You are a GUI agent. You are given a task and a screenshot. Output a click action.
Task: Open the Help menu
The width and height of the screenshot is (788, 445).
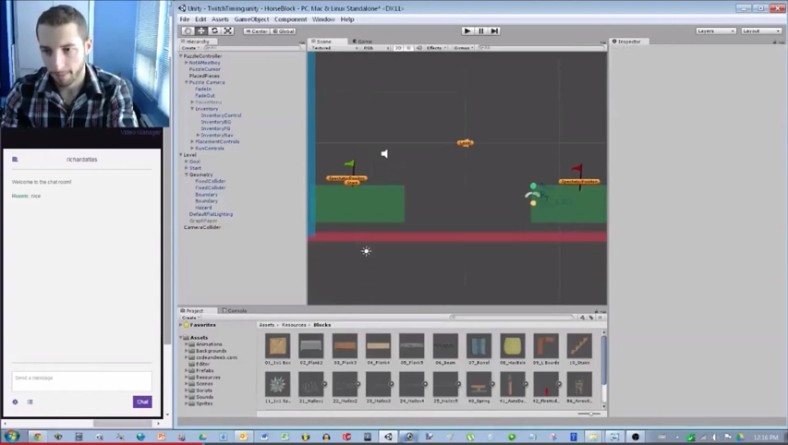[x=347, y=19]
